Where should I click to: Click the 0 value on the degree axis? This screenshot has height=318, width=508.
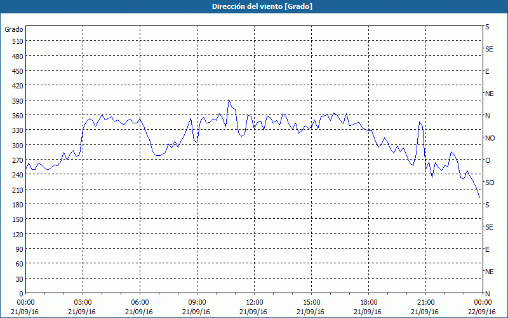click(x=22, y=294)
